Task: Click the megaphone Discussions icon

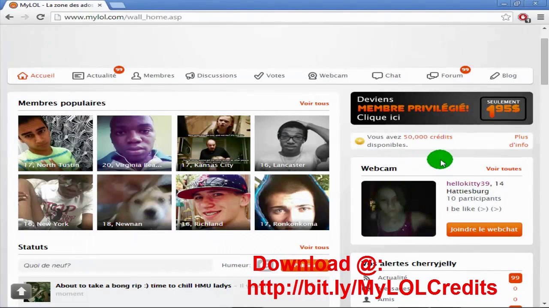Action: click(x=190, y=76)
